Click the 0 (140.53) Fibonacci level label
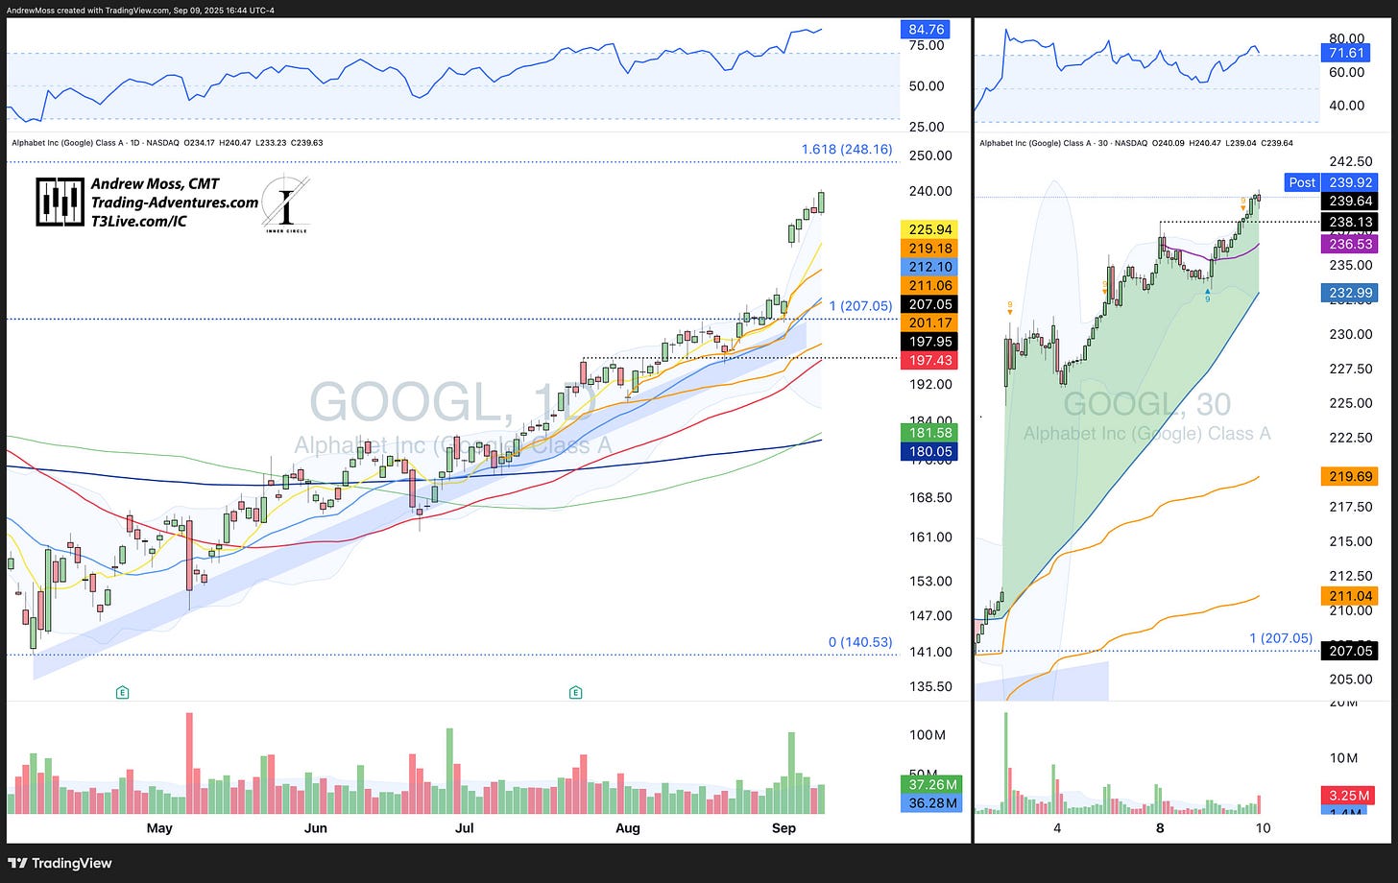The width and height of the screenshot is (1398, 883). coord(860,642)
